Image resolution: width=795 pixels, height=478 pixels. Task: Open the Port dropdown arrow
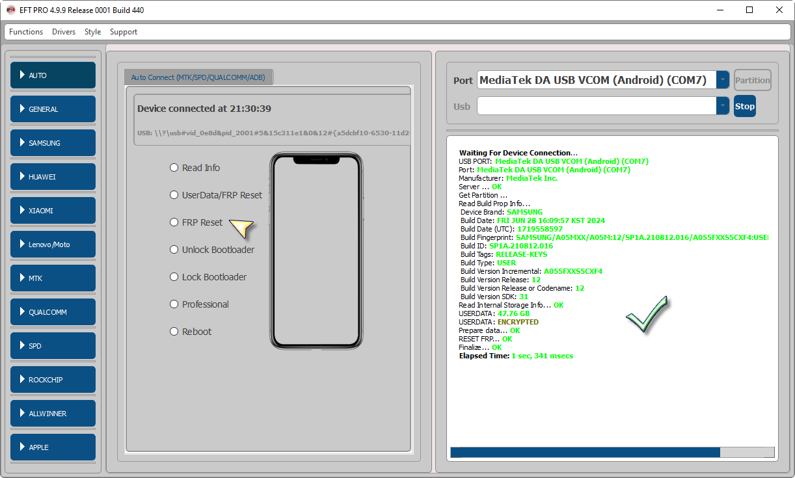click(x=723, y=80)
